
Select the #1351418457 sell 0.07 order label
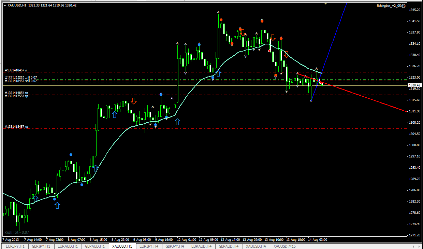click(20, 81)
